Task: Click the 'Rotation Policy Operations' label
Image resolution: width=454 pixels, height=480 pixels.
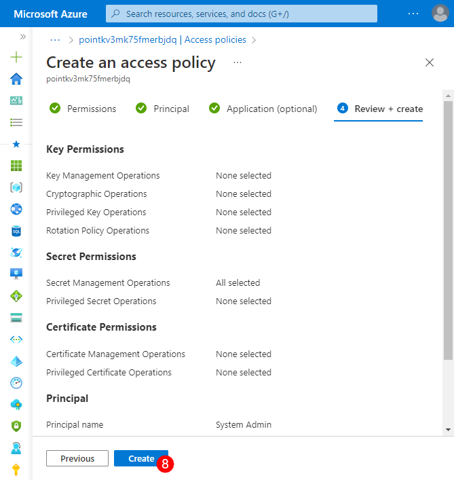Action: point(98,231)
